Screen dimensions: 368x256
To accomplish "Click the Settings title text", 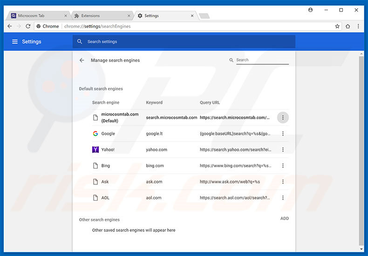I will point(32,41).
